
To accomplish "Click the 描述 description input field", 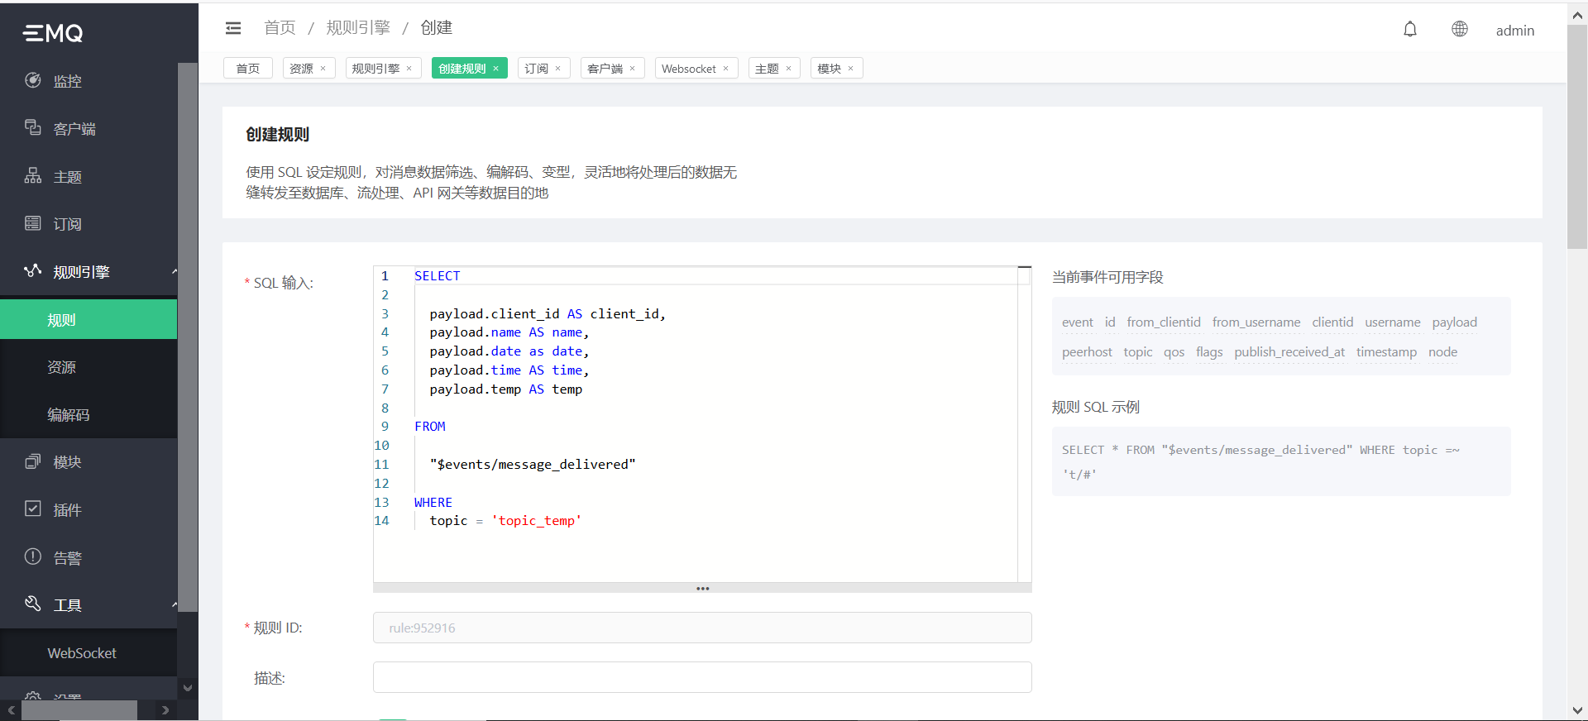I will click(x=702, y=677).
